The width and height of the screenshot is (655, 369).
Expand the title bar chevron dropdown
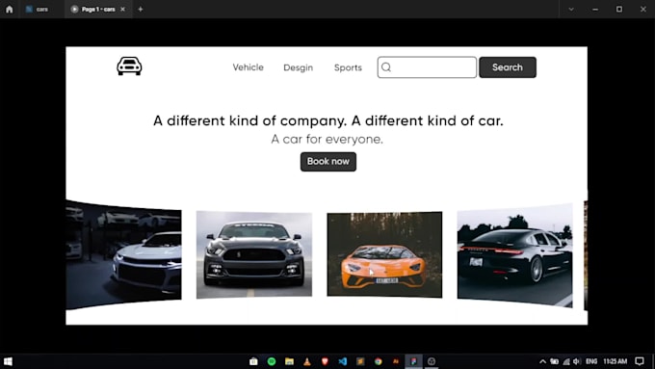571,10
